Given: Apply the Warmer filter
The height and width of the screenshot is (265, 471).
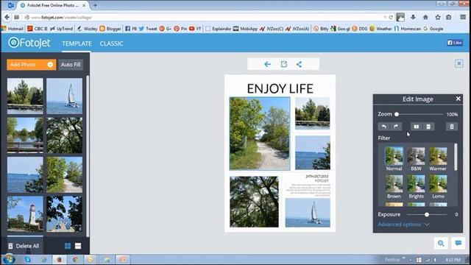Looking at the screenshot, I should 438,159.
